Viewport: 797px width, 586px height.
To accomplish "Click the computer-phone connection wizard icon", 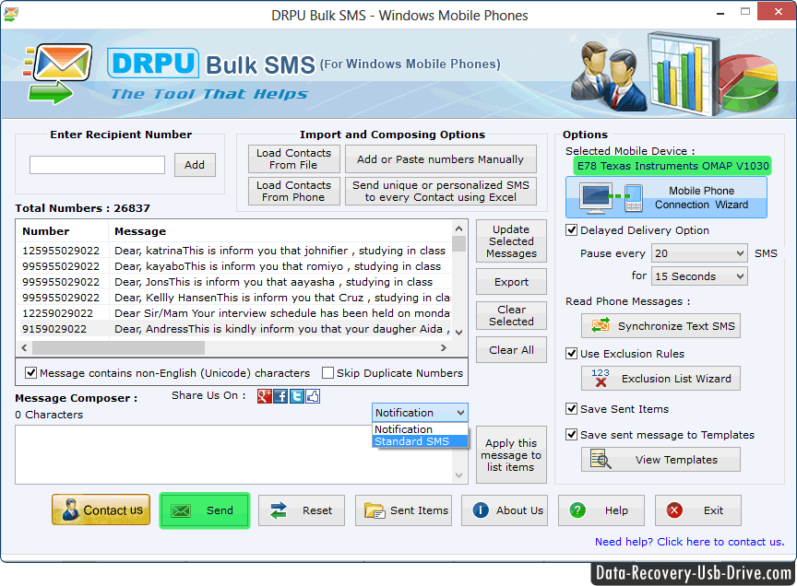I will click(x=612, y=198).
